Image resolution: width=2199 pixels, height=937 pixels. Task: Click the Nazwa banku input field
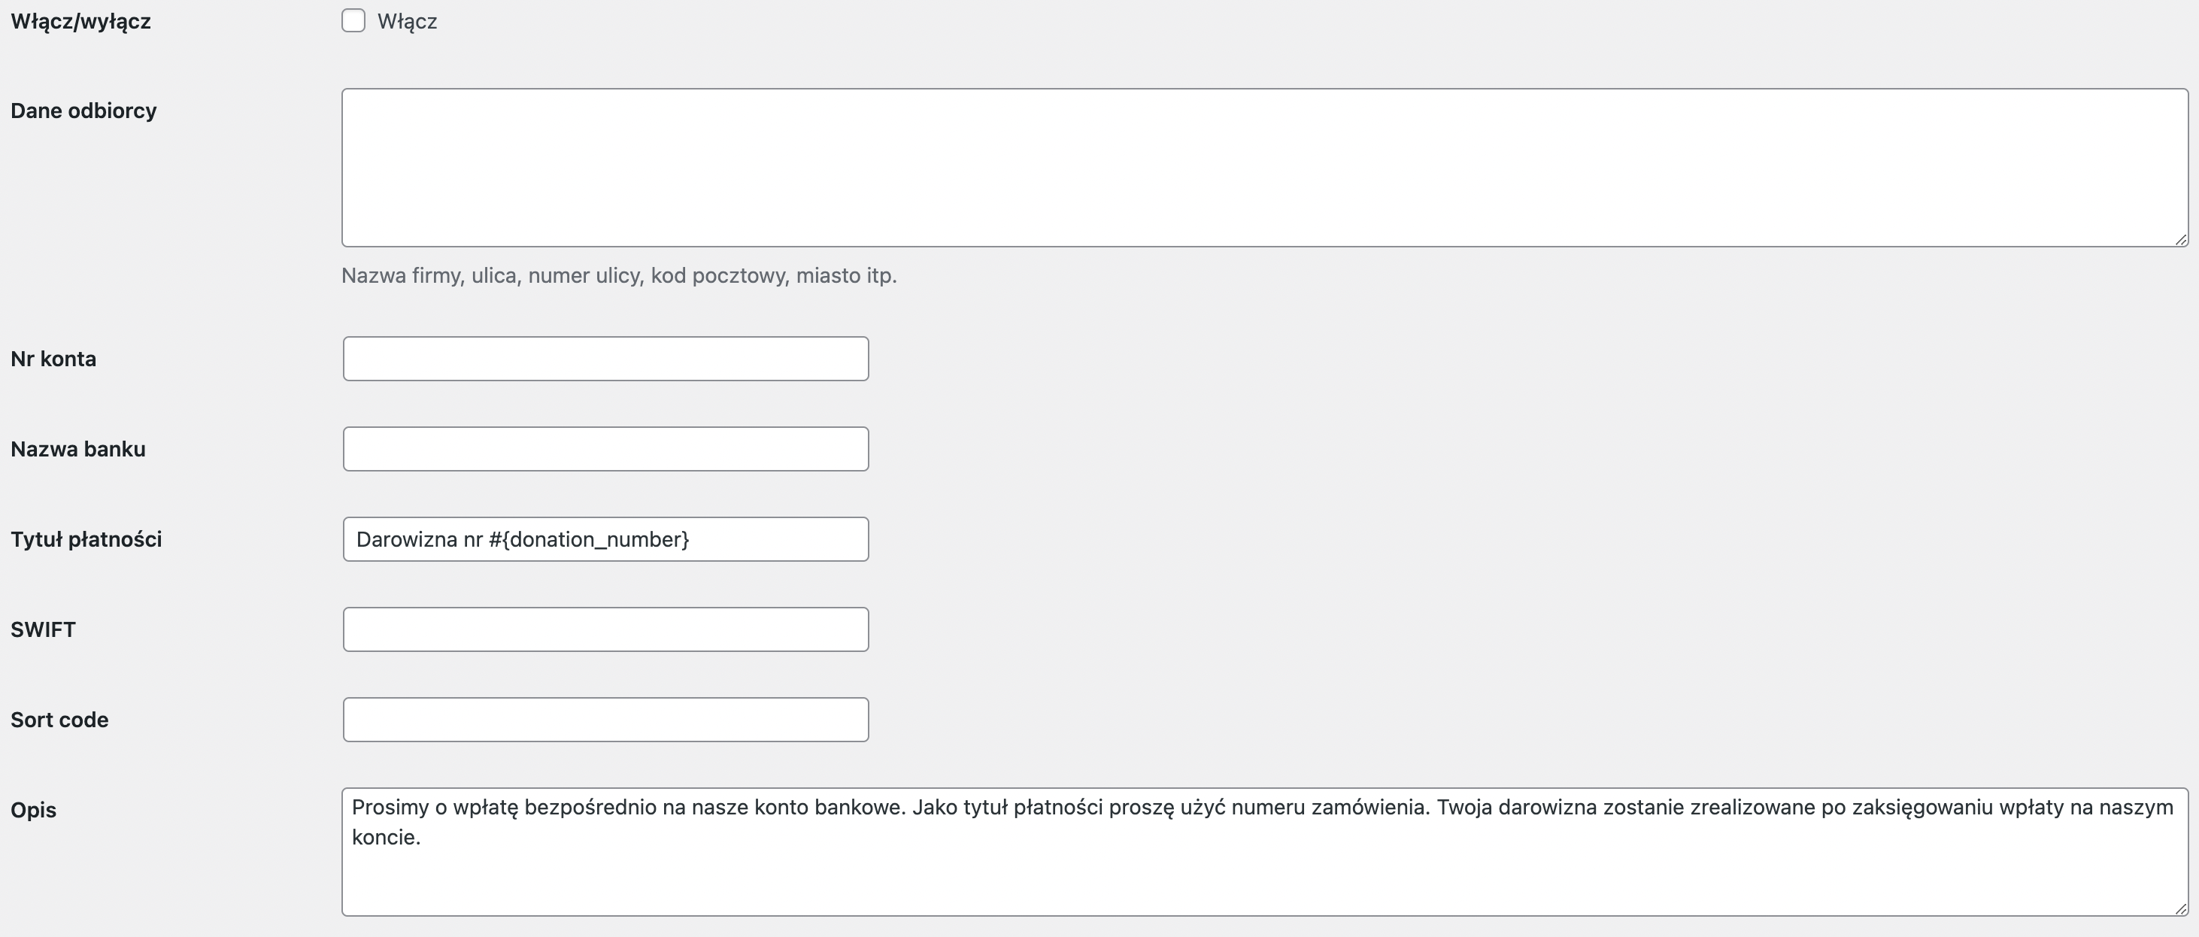pyautogui.click(x=606, y=449)
